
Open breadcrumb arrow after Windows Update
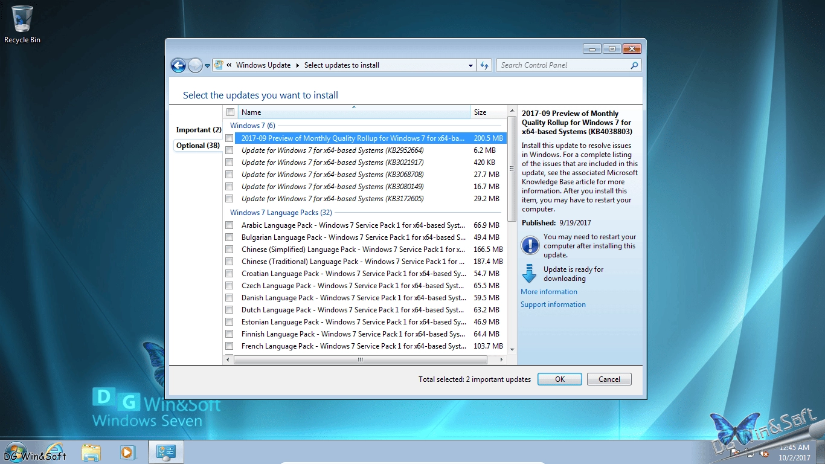coord(298,65)
